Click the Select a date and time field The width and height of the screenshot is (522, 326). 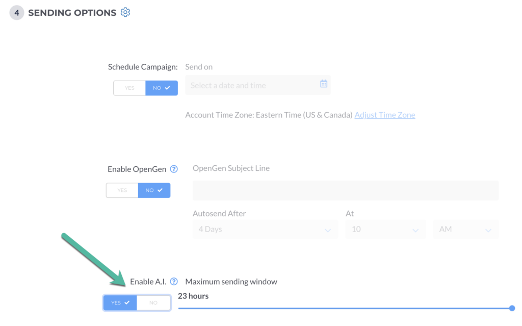click(252, 85)
